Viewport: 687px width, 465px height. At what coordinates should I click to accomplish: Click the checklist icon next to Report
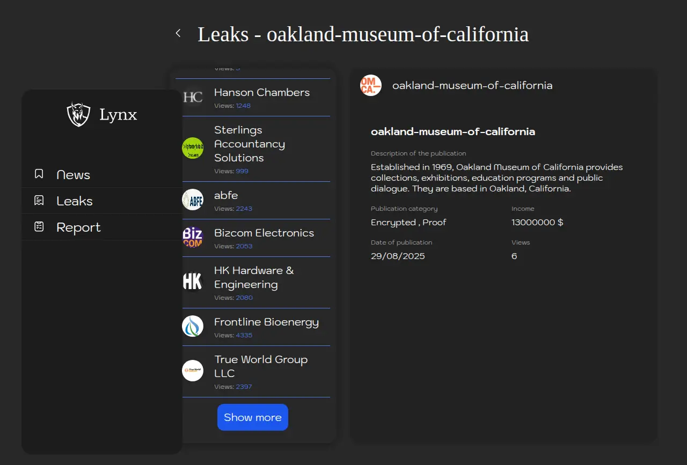pos(39,227)
